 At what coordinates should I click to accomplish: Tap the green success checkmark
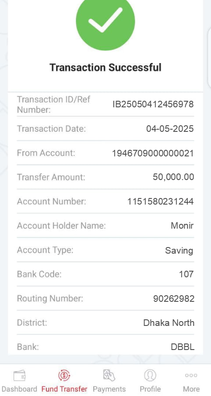pyautogui.click(x=105, y=21)
